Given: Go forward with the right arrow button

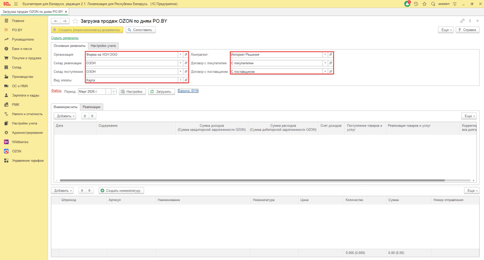Looking at the screenshot, I should 65,21.
